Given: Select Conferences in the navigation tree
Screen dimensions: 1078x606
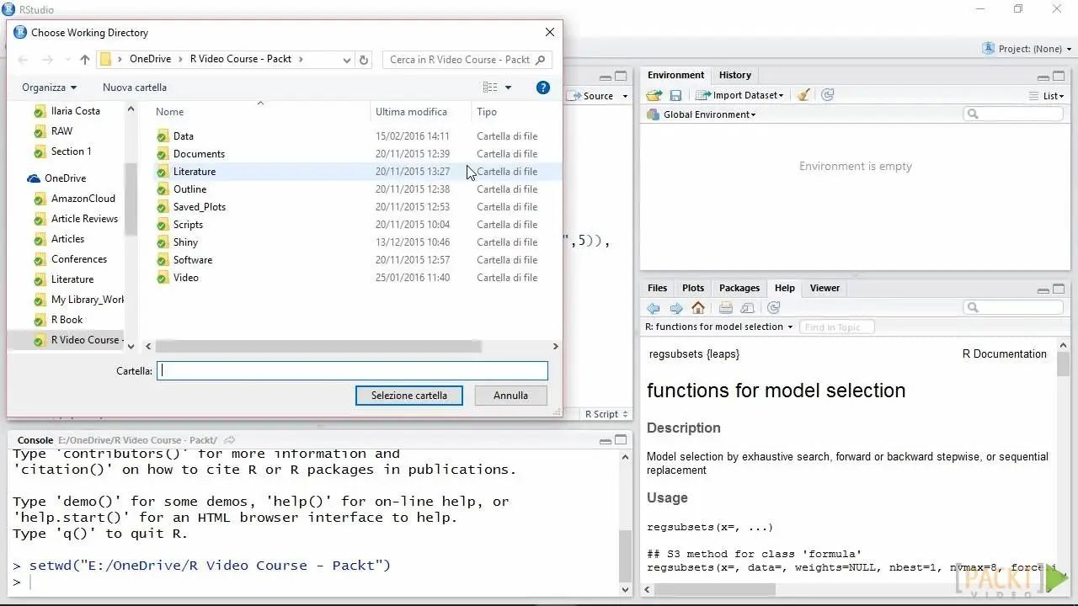Looking at the screenshot, I should click(x=78, y=259).
